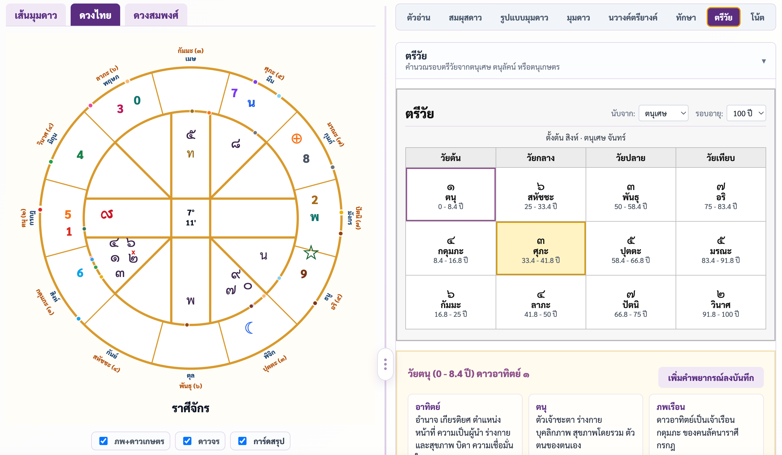The width and height of the screenshot is (782, 455).
Task: Select the ตนุ 0 - 8.4 ปี cell
Action: coord(450,194)
